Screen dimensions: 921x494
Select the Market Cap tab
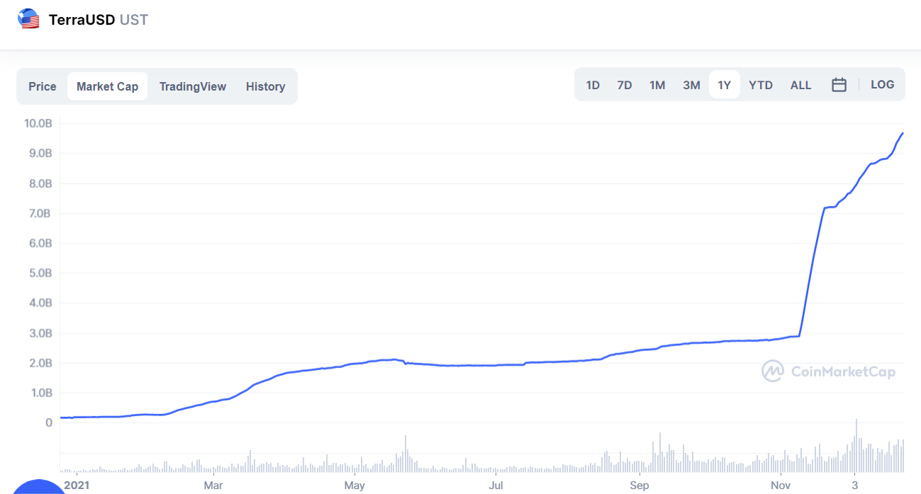point(108,86)
